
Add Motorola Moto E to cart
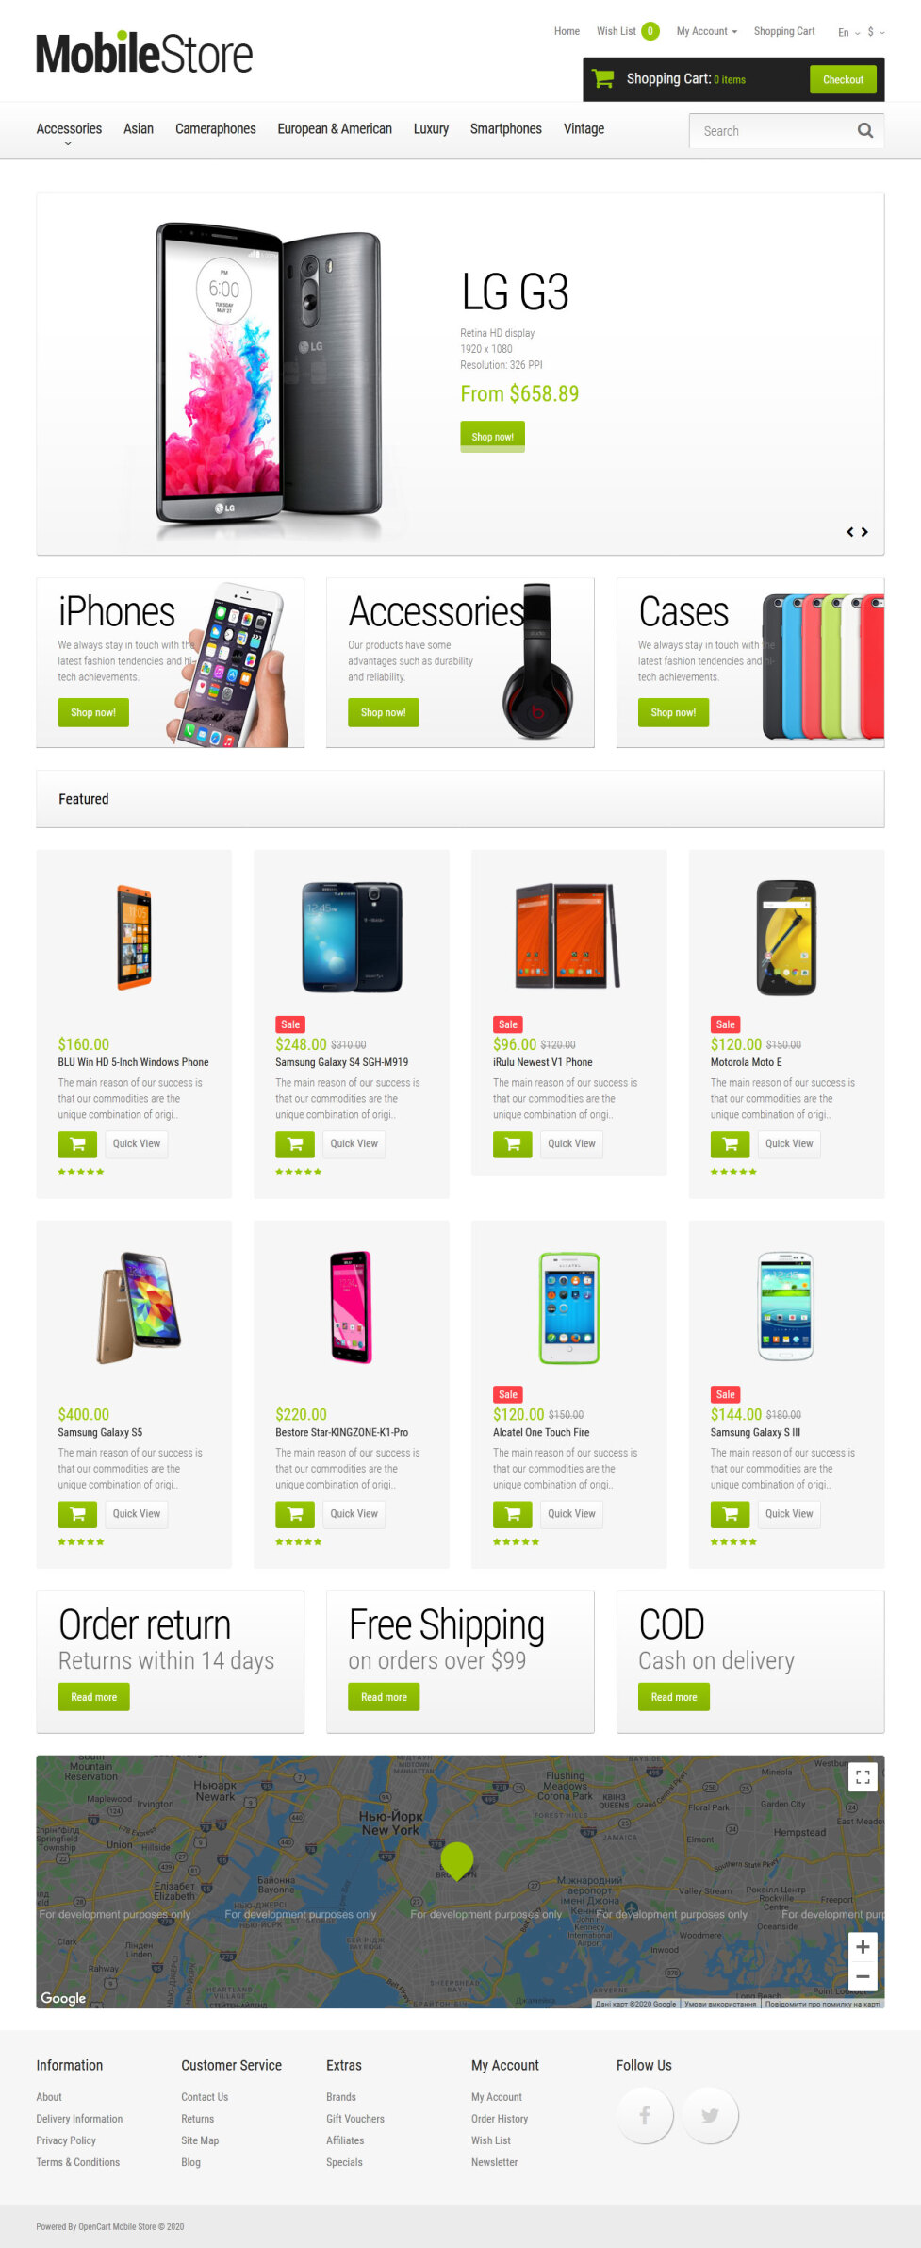tap(730, 1143)
